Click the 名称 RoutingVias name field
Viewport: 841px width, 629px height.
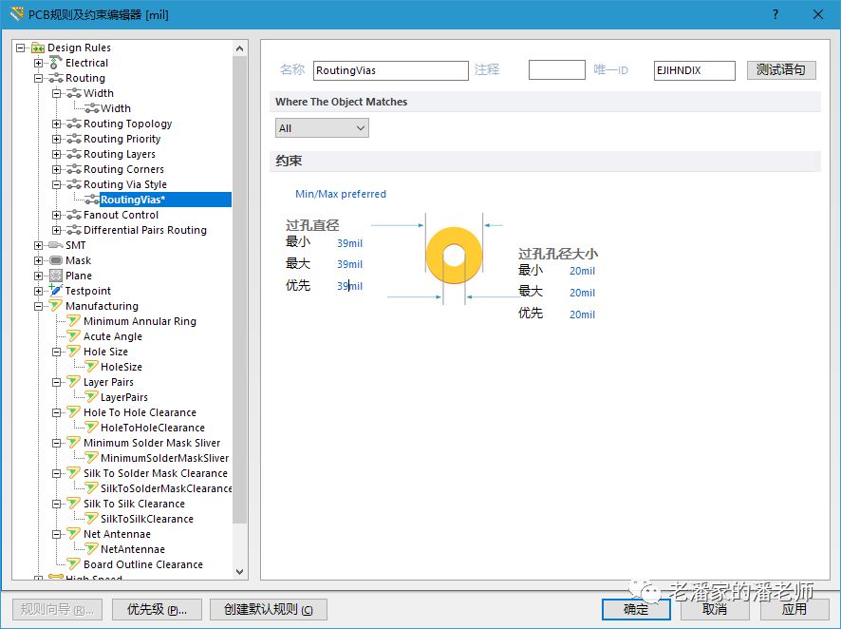tap(390, 70)
